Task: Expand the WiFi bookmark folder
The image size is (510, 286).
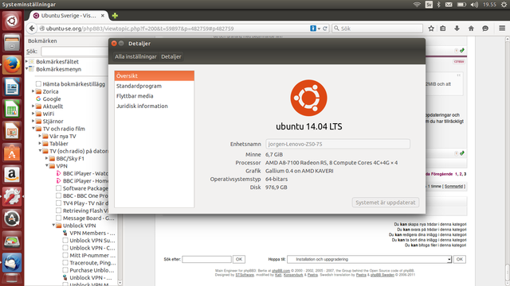Action: [33, 114]
